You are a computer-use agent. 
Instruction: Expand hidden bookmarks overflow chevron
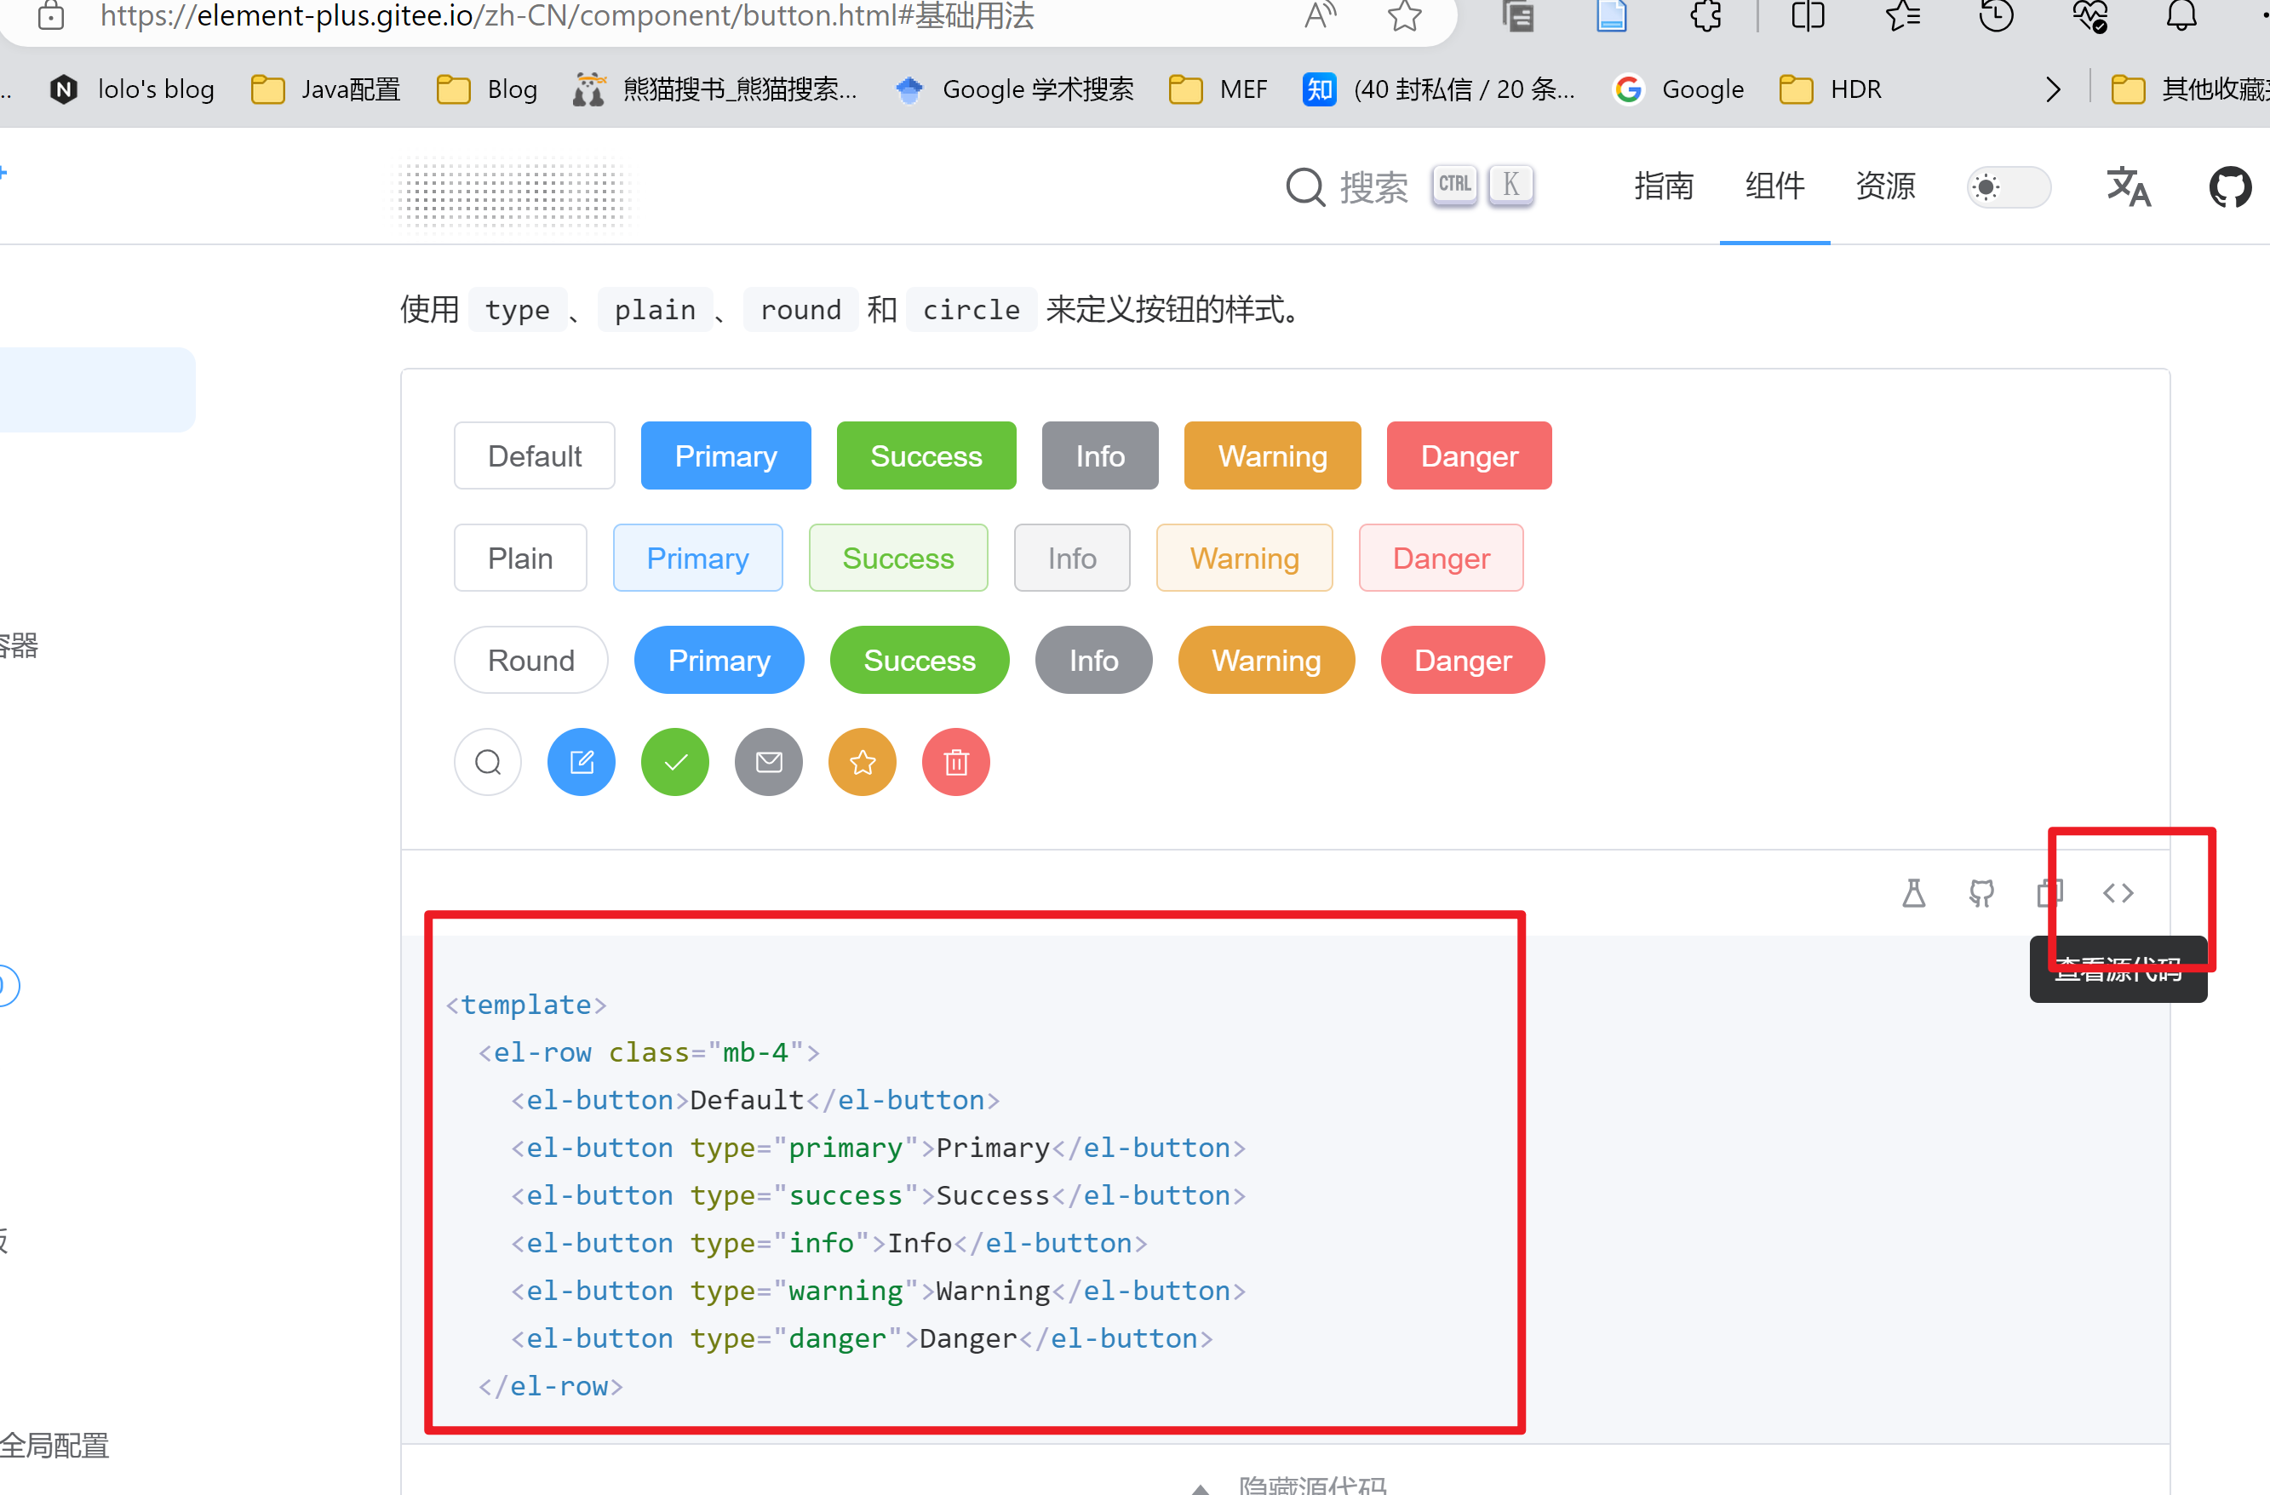pos(2053,89)
